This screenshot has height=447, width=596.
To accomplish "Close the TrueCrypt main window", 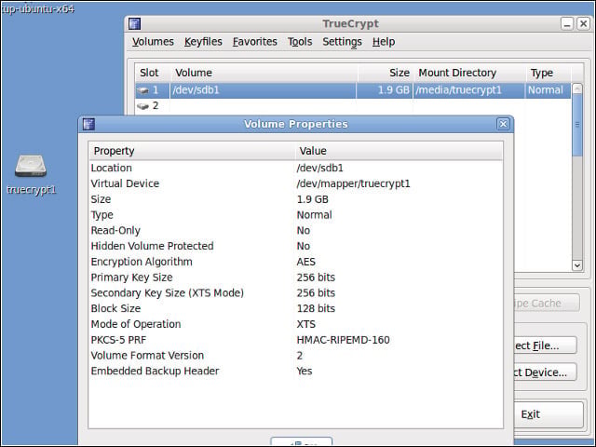I will (583, 23).
